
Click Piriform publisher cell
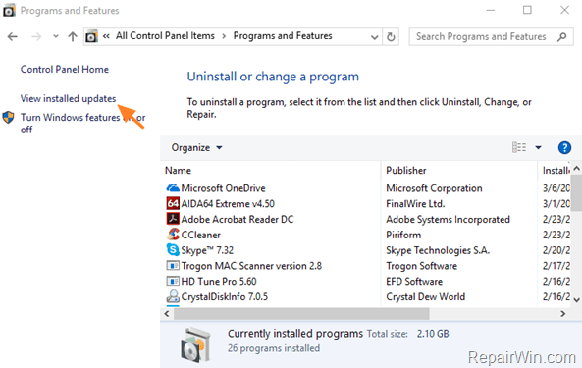point(403,235)
